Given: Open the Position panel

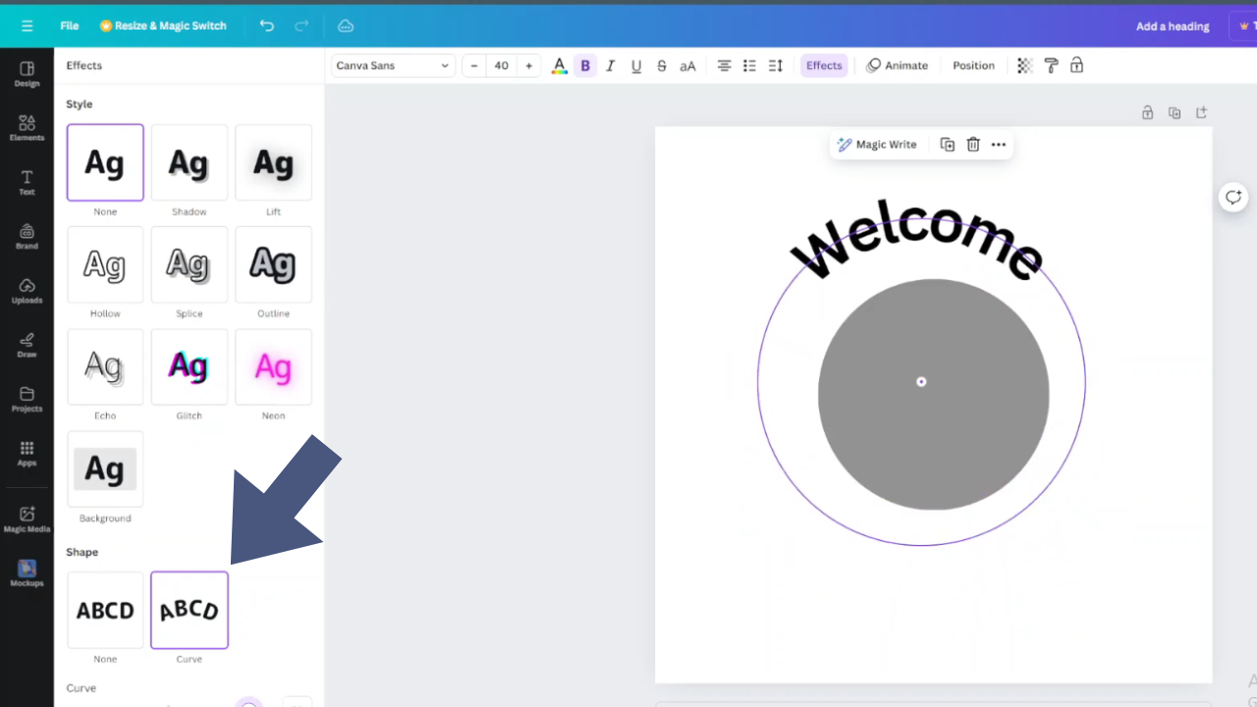Looking at the screenshot, I should pos(973,66).
